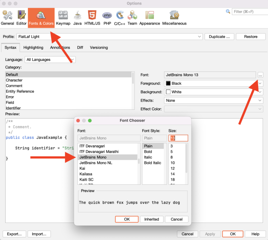Click the Font Chooser size input field
The width and height of the screenshot is (268, 240).
click(178, 138)
